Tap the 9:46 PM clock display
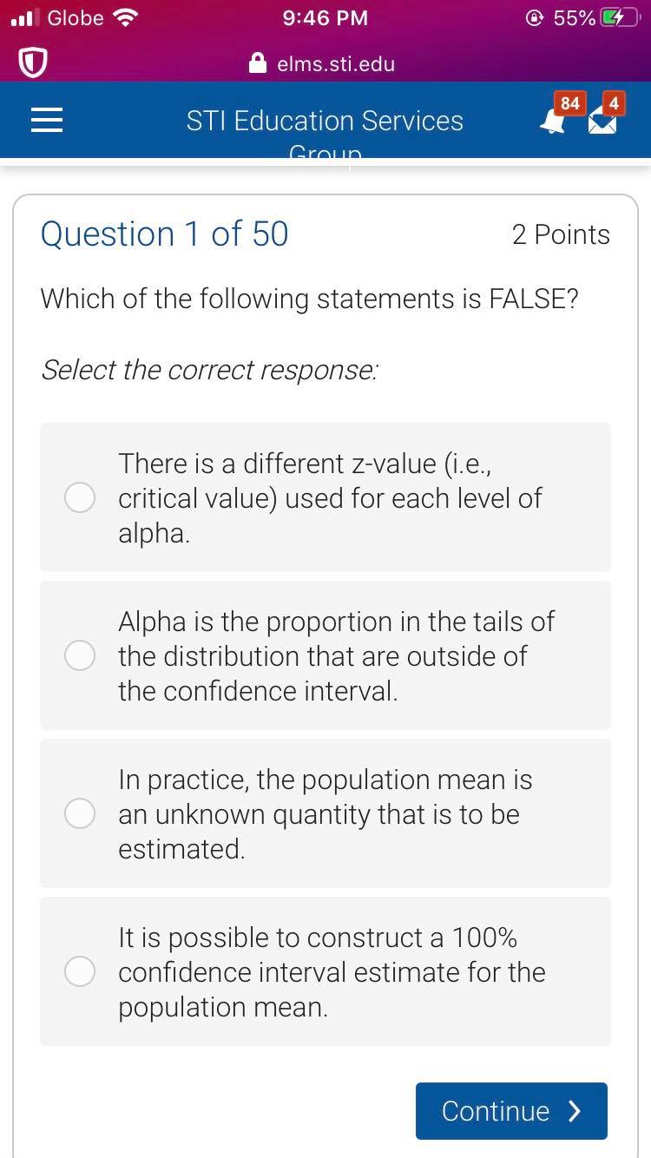 (325, 16)
